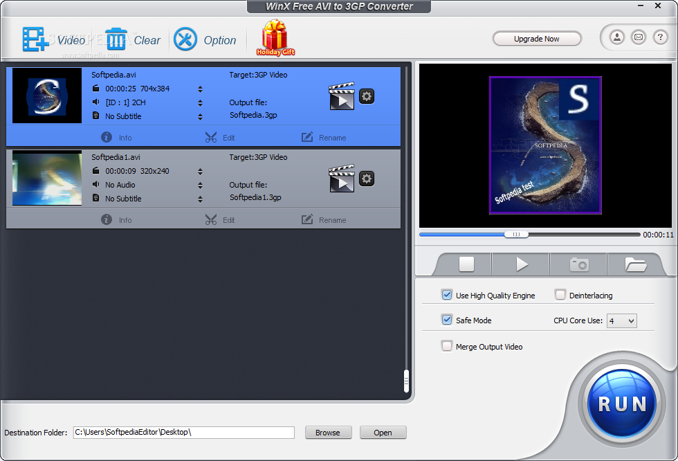Change audio track selector [ID : 1] 2CH
The height and width of the screenshot is (461, 678).
pyautogui.click(x=200, y=103)
